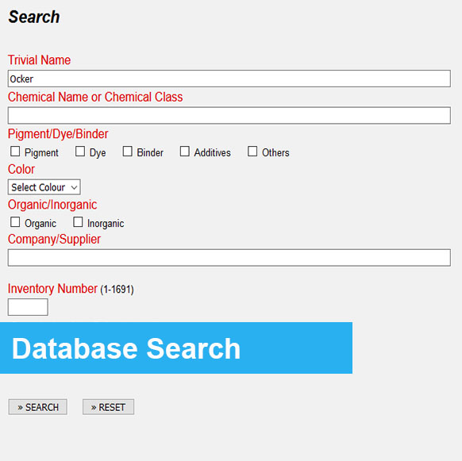Click the » SEARCH button

(x=38, y=407)
